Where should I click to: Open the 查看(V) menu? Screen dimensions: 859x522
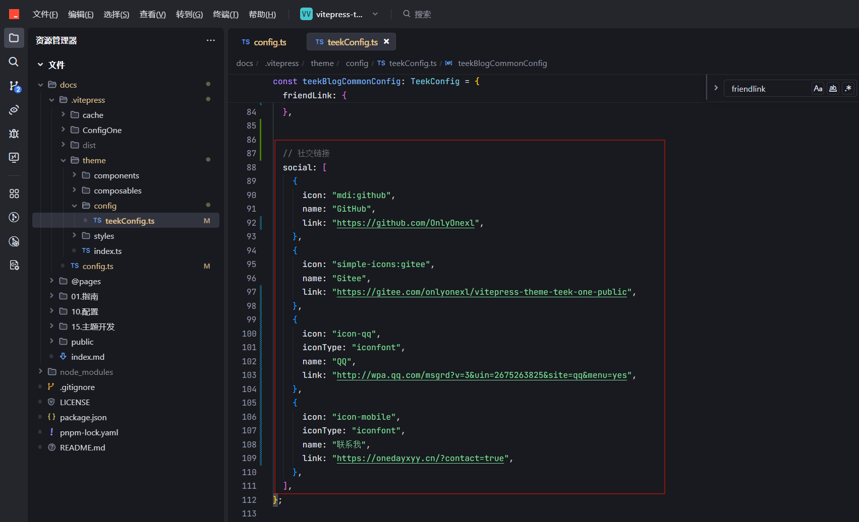[x=152, y=15]
